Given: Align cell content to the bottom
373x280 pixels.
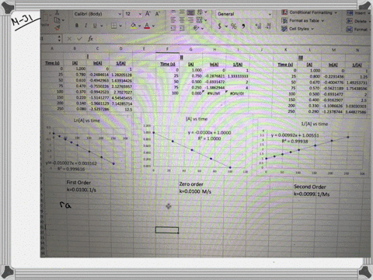Looking at the screenshot, I should point(190,12).
